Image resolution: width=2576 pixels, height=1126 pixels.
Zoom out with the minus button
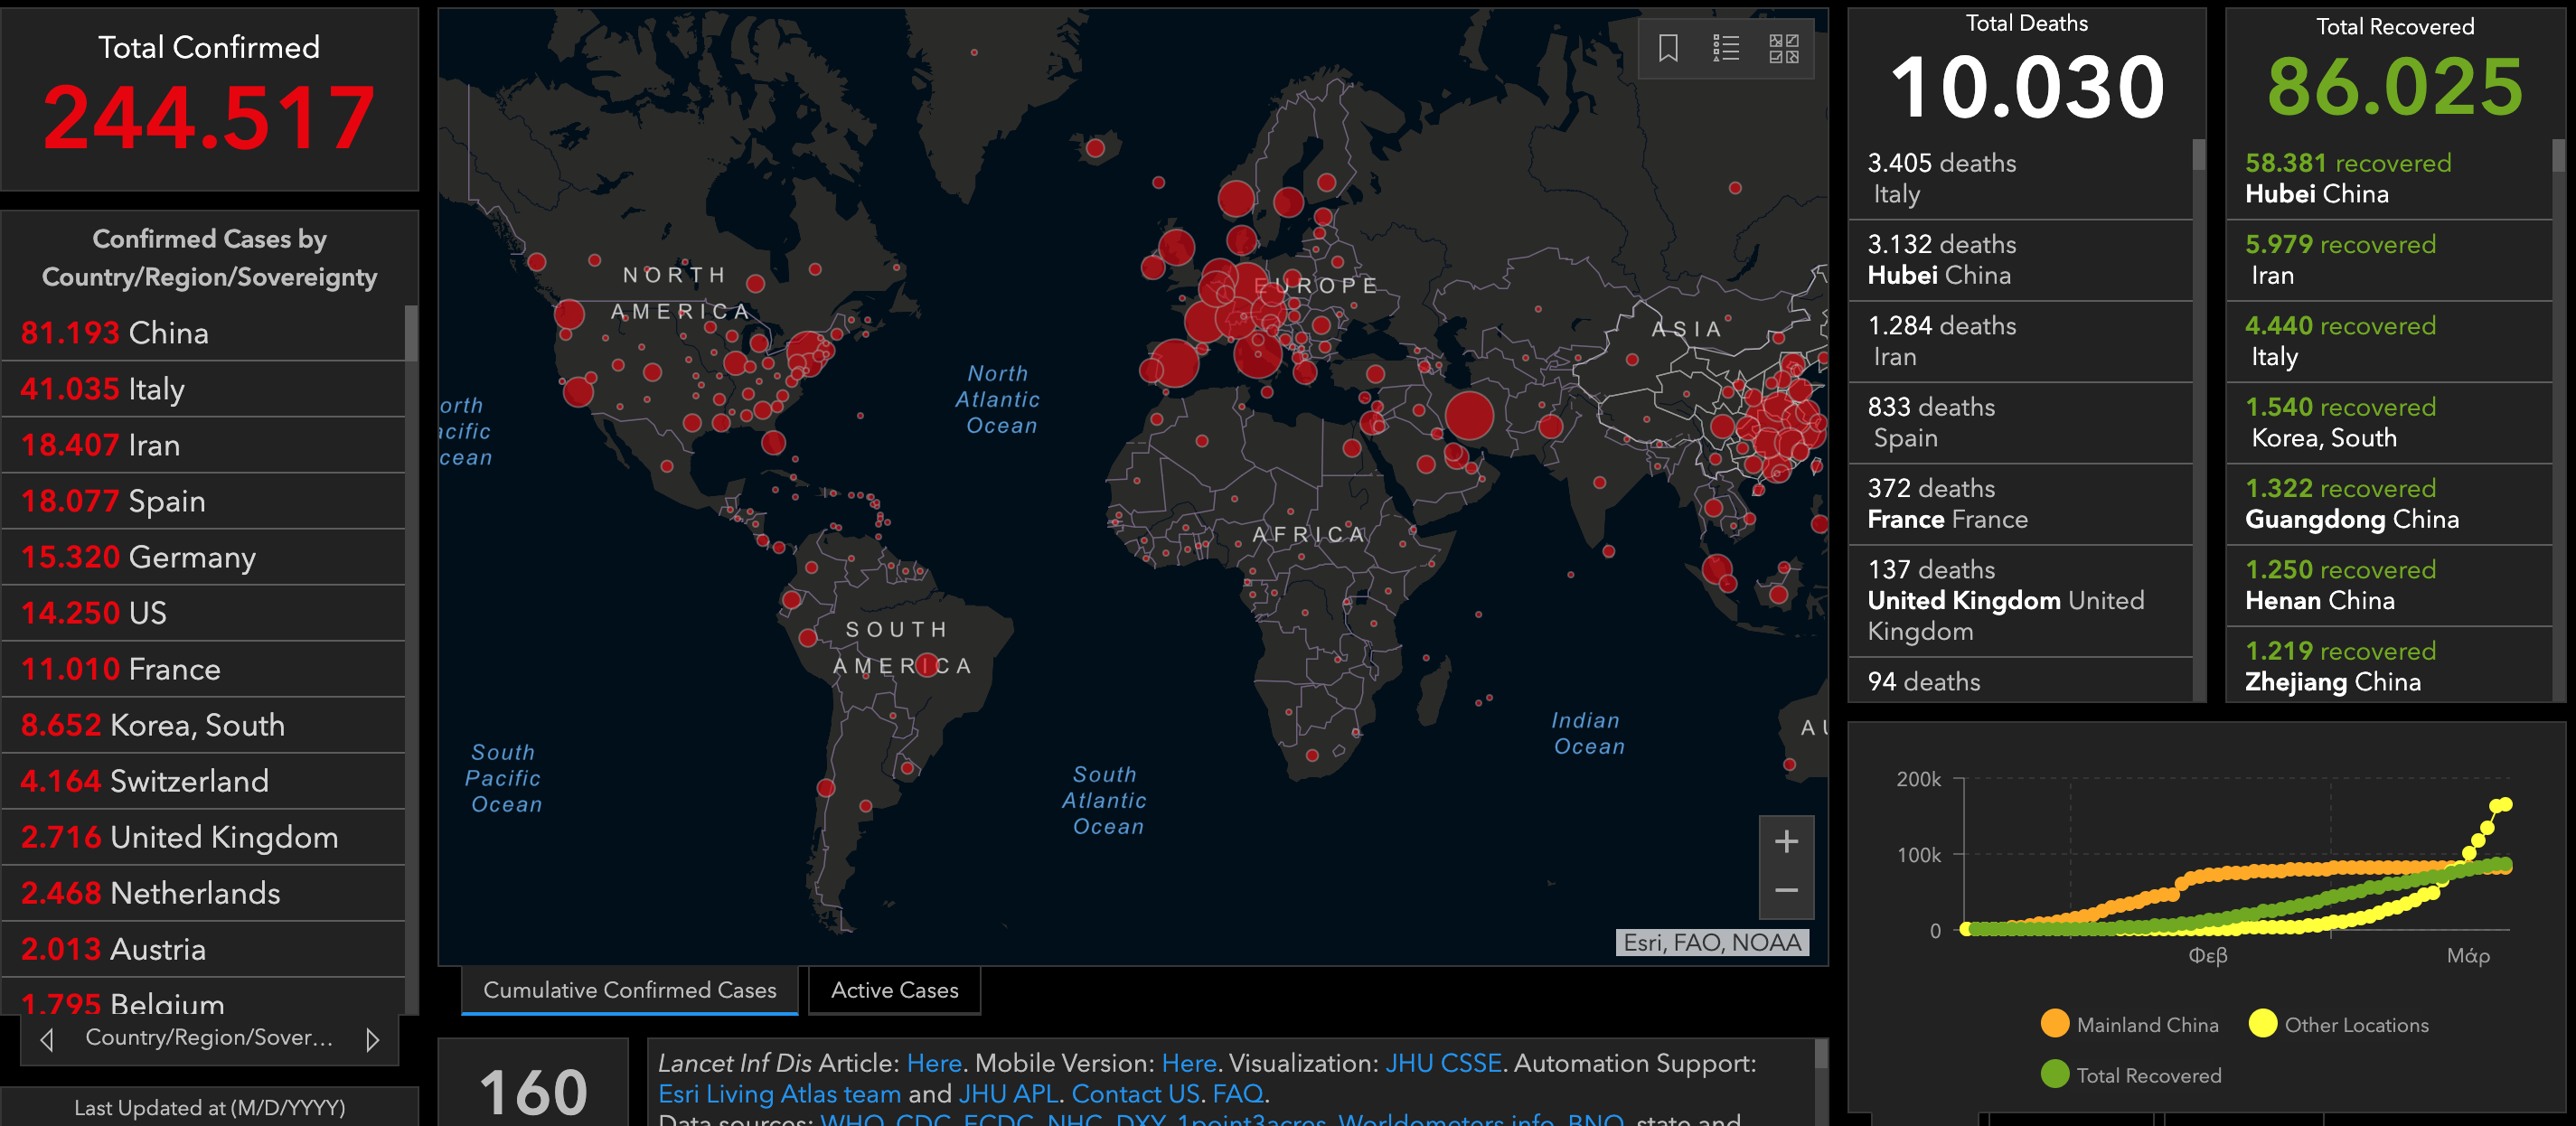point(1786,891)
